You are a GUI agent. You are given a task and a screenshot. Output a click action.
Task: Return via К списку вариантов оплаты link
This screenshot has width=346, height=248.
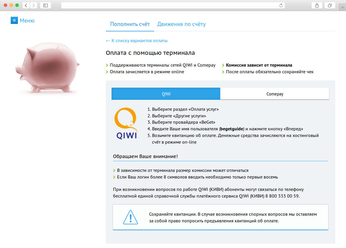coord(137,41)
